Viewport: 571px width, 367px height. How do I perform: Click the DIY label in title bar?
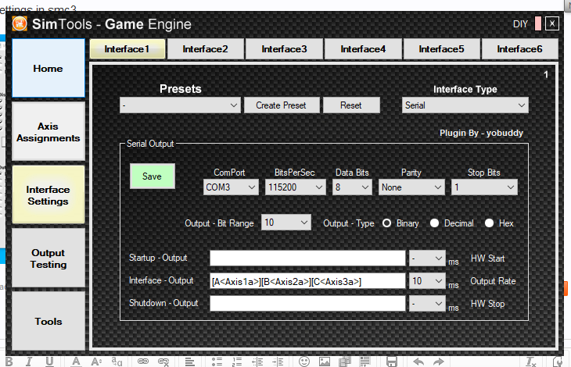(x=520, y=24)
